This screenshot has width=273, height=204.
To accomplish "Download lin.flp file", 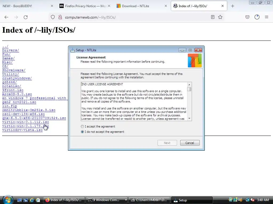I will tap(10, 106).
